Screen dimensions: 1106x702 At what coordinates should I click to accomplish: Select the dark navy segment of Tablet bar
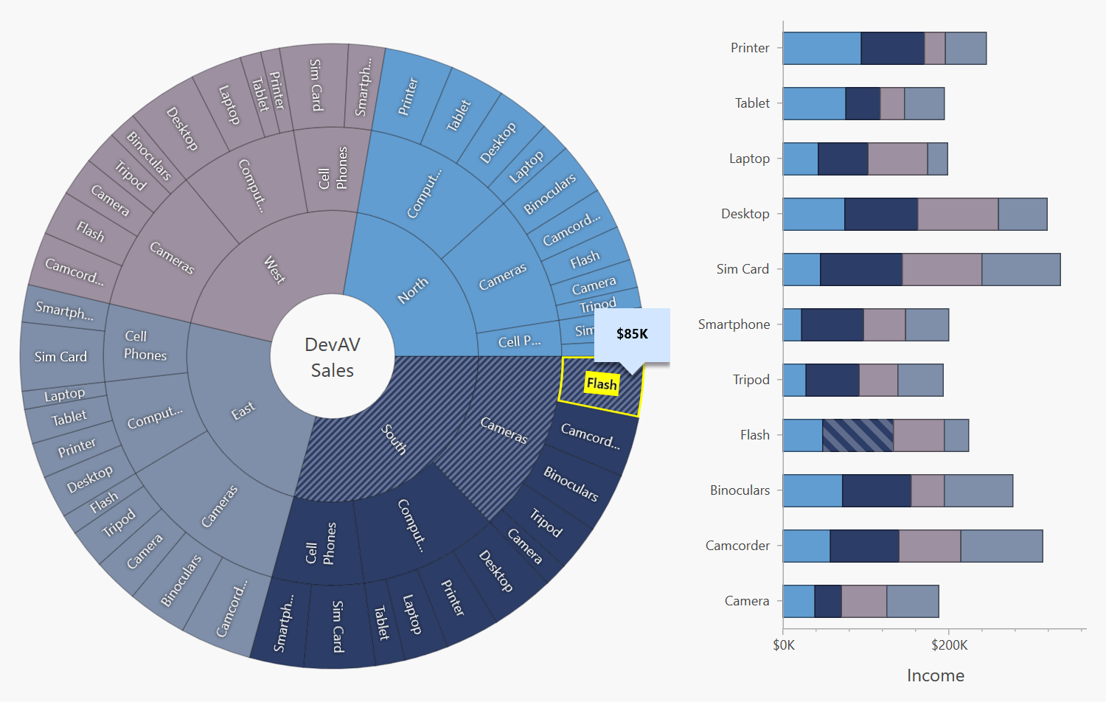[863, 103]
